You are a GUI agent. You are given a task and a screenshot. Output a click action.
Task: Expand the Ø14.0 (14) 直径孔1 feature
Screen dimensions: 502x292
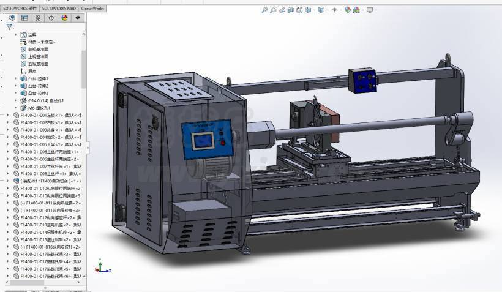pos(16,100)
